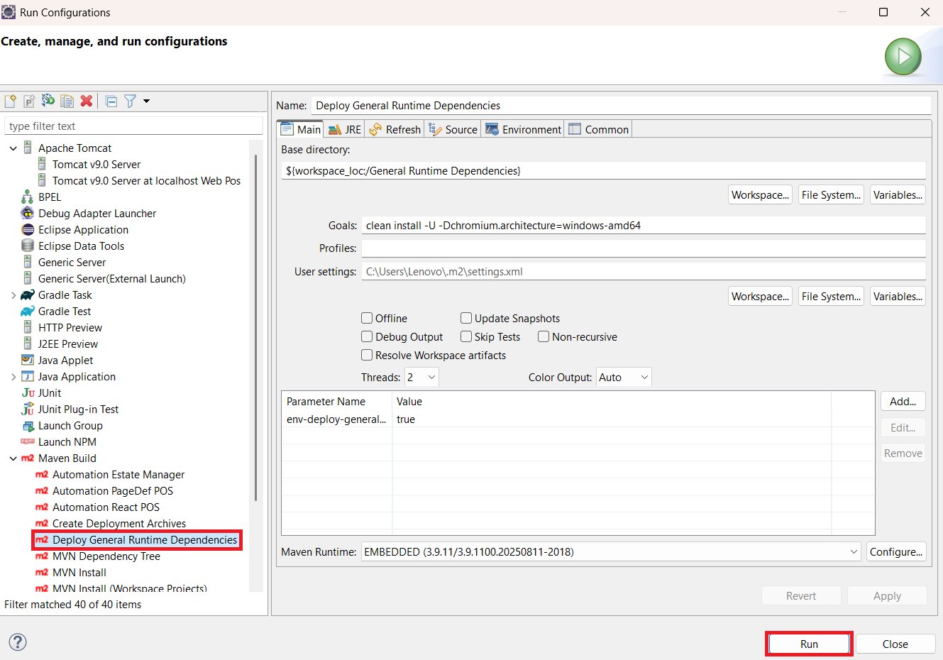The height and width of the screenshot is (660, 943).
Task: Click Goals input field
Action: point(644,225)
